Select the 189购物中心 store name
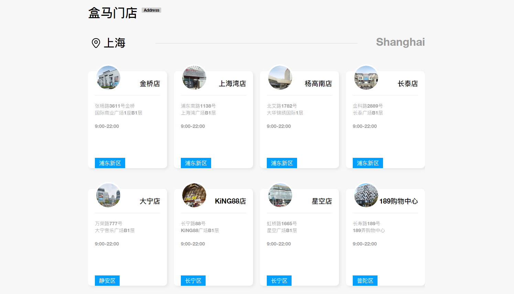Image resolution: width=514 pixels, height=294 pixels. coord(399,201)
